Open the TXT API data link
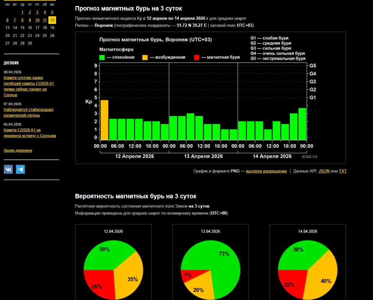 coord(343,171)
